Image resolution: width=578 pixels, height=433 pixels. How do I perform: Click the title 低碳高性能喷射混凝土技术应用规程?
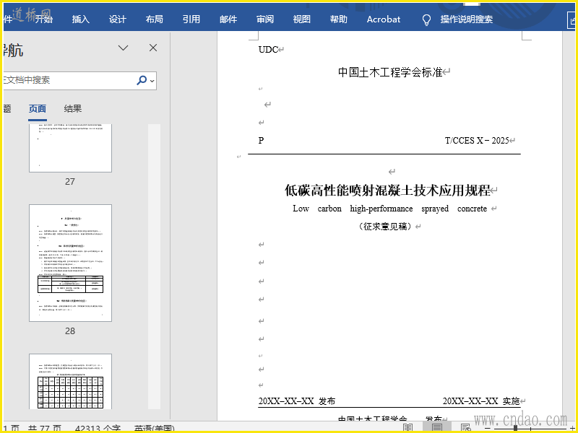(x=387, y=191)
